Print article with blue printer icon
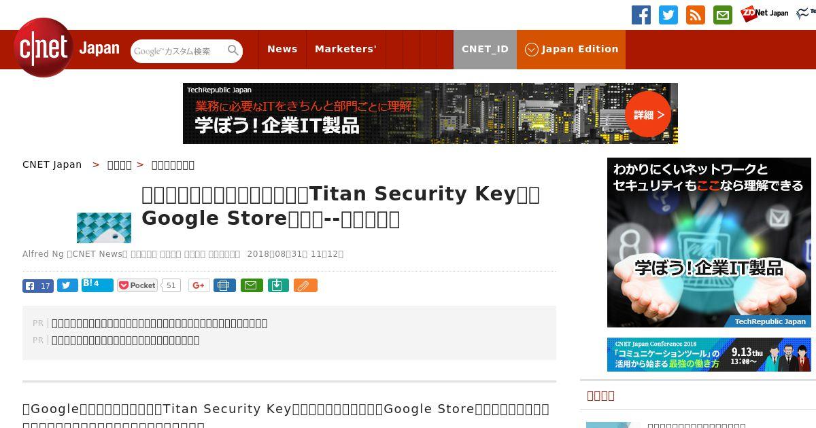 click(x=224, y=285)
